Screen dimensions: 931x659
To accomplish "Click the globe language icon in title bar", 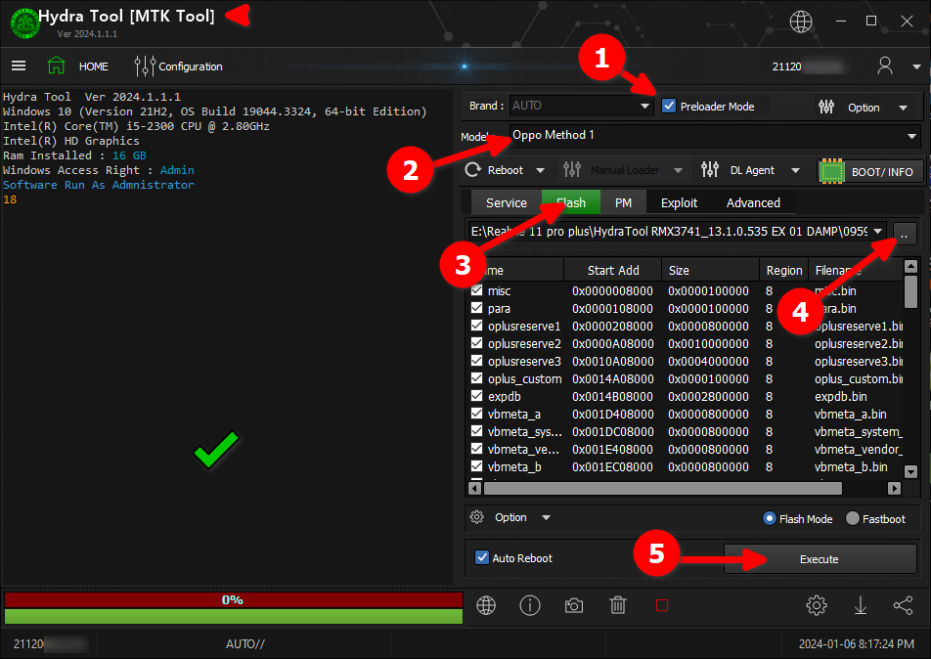I will [800, 22].
